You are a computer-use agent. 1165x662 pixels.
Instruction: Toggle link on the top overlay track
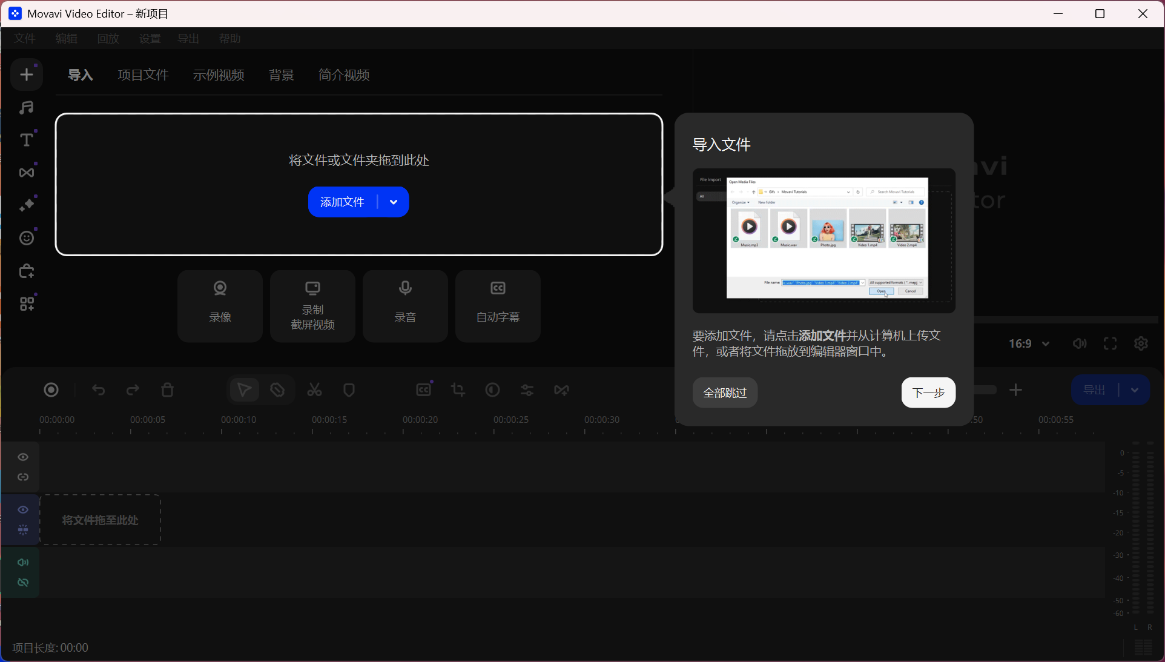(23, 477)
